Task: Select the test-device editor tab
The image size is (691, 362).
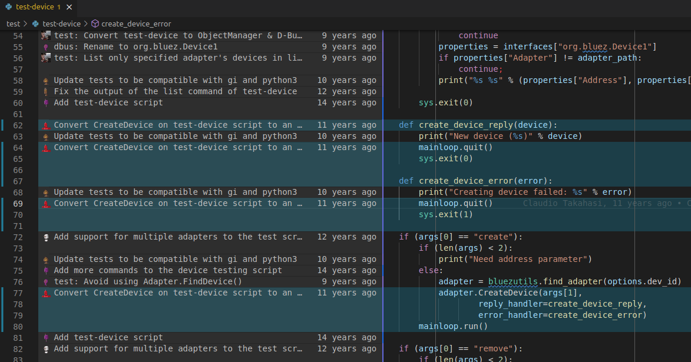Action: [x=38, y=7]
